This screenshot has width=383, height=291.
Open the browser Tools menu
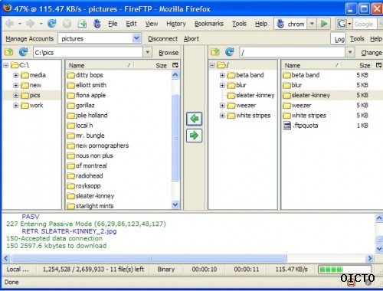pos(239,24)
